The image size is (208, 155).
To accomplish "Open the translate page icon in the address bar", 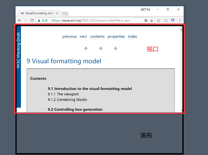I will pyautogui.click(x=146, y=20).
